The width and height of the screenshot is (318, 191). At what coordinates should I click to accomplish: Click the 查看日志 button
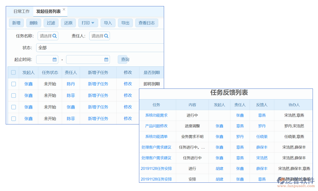coord(147,23)
